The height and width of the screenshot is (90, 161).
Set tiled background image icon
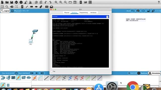(x=148, y=11)
